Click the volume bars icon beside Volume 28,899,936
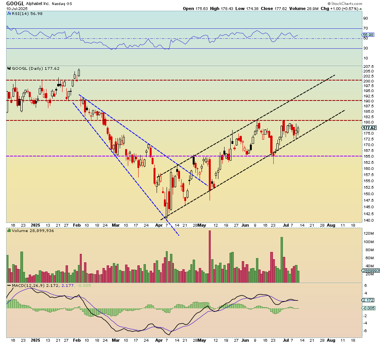 (x=9, y=231)
